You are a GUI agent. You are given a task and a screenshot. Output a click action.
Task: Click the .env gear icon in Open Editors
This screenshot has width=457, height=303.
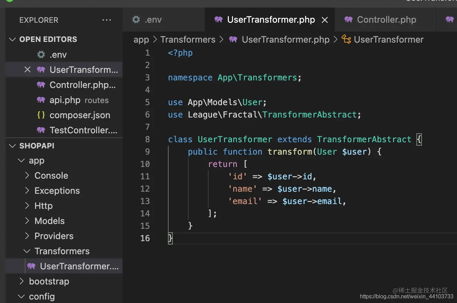click(41, 55)
